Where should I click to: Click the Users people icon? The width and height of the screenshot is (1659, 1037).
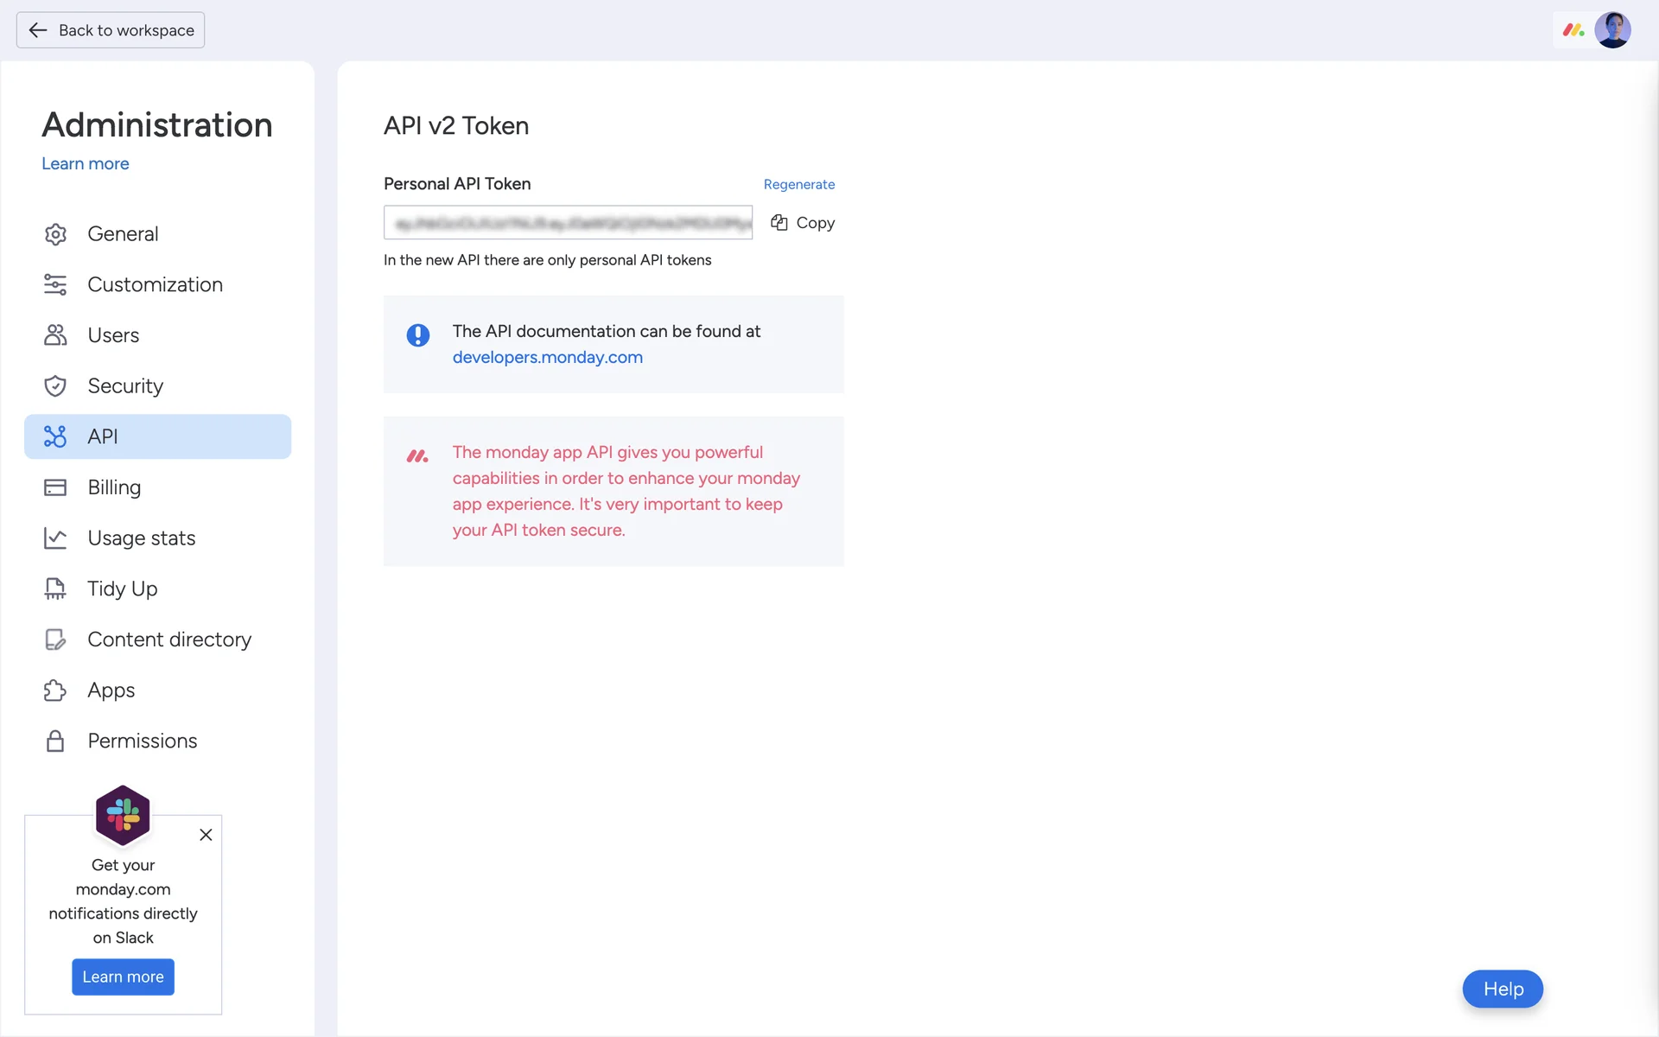coord(55,335)
